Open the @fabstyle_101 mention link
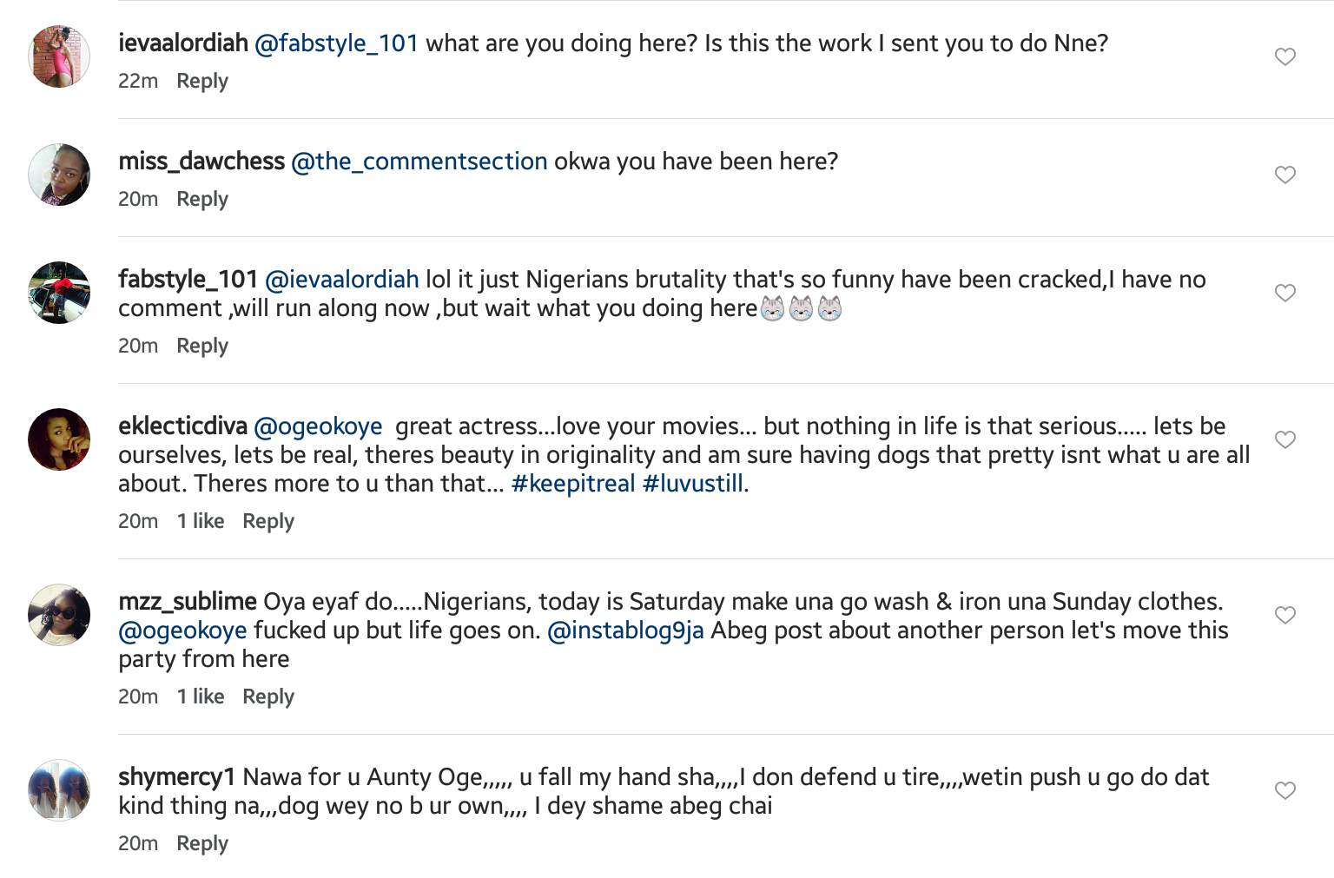Image resolution: width=1334 pixels, height=878 pixels. pyautogui.click(x=337, y=44)
